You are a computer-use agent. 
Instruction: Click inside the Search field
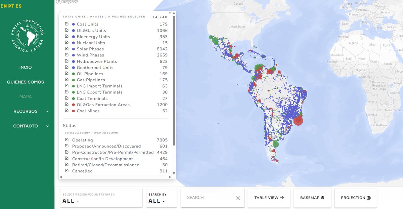205,198
